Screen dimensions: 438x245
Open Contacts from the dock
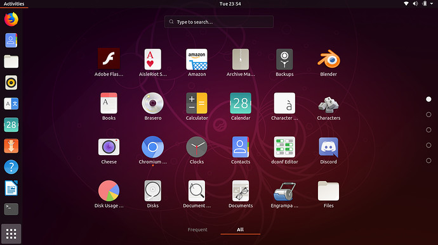(11, 40)
